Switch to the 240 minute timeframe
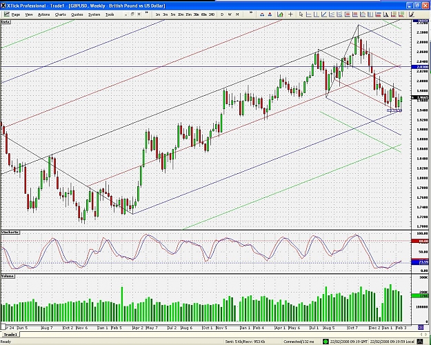 click(212, 14)
